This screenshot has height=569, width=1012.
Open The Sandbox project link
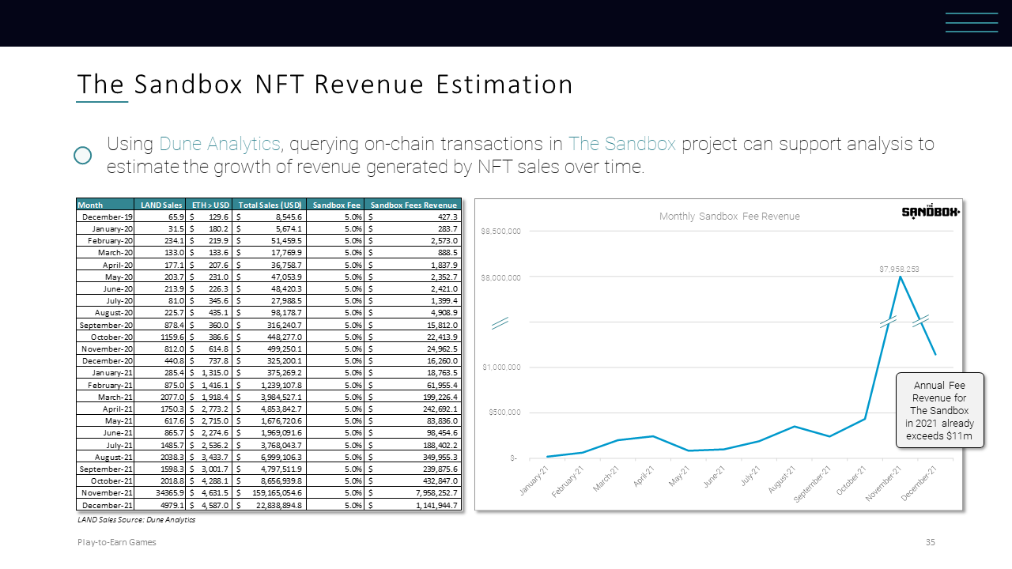(622, 144)
